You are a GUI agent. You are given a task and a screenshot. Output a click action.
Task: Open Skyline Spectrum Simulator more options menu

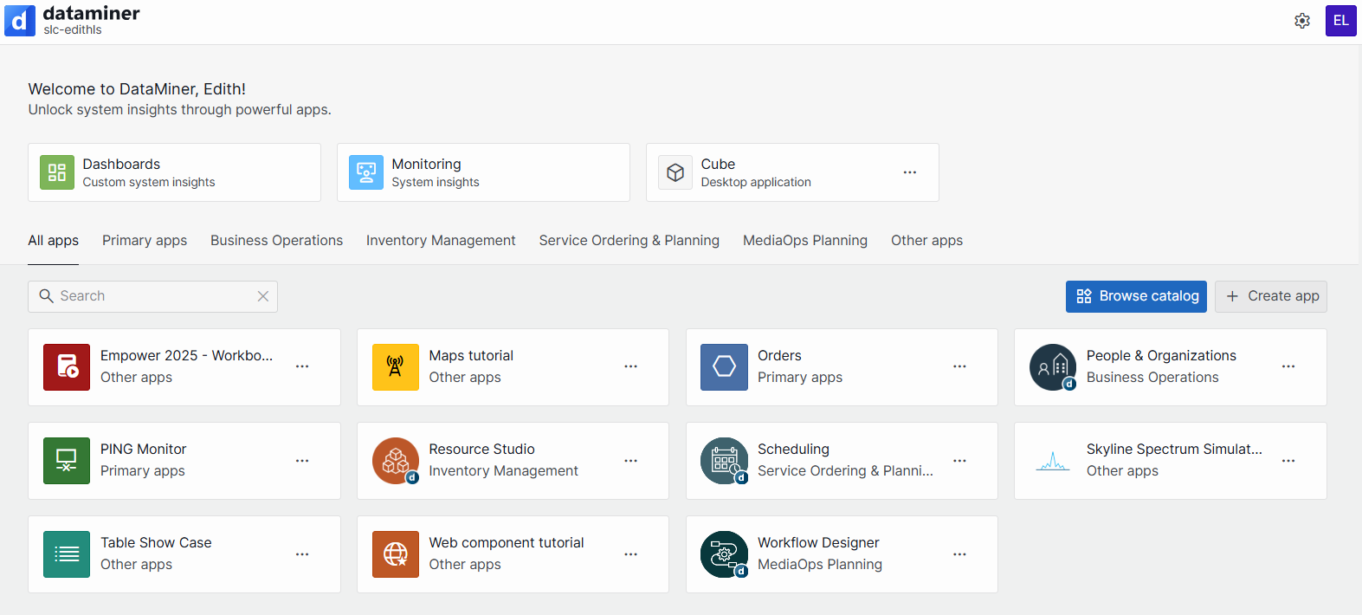click(1288, 461)
